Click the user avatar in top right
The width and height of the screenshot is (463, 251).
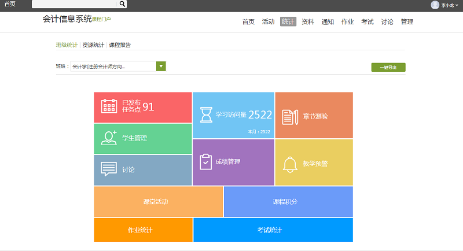point(435,5)
